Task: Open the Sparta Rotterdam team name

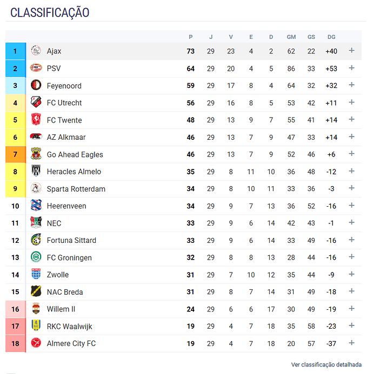Action: coord(76,189)
